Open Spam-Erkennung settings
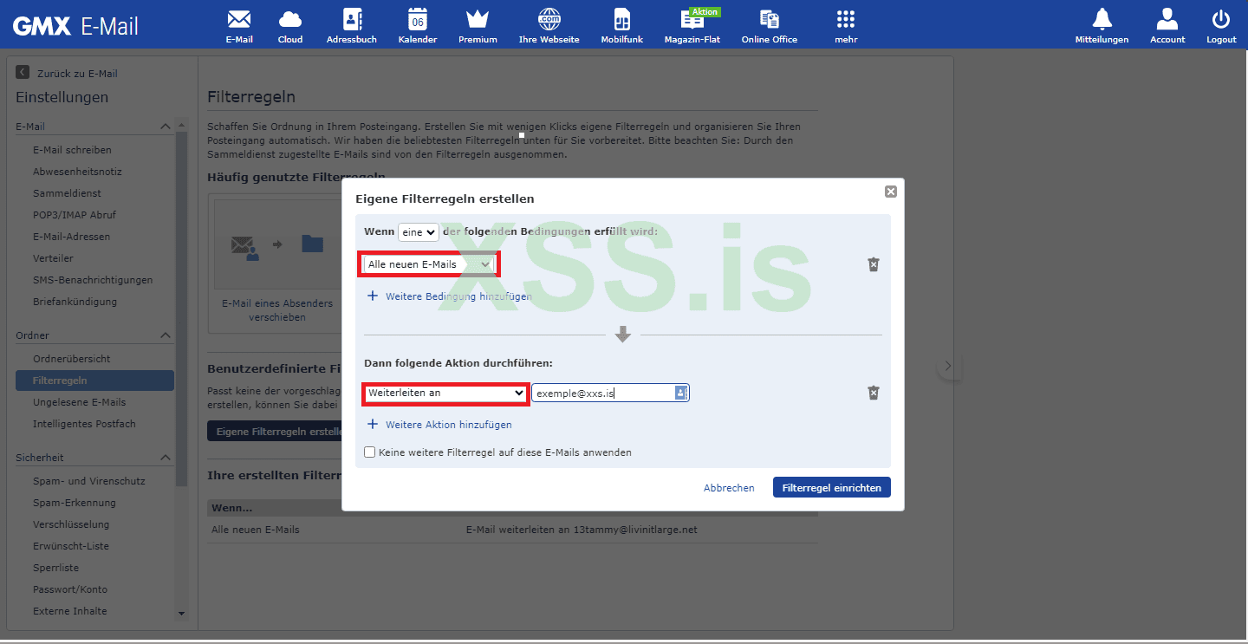1248x644 pixels. [x=75, y=503]
